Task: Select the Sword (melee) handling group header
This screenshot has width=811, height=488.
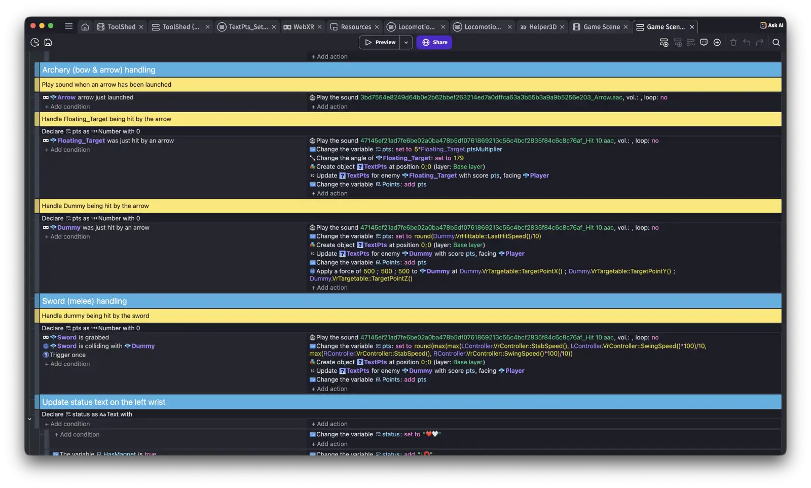Action: pos(411,301)
